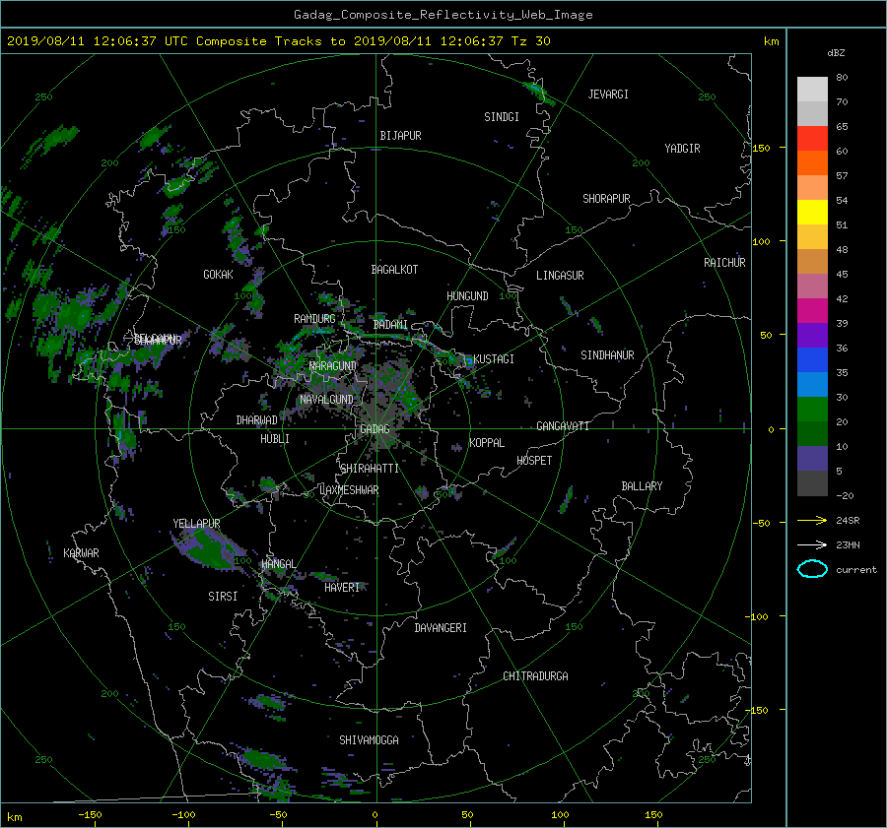Click the LINGASUR city label
The image size is (887, 828).
560,276
